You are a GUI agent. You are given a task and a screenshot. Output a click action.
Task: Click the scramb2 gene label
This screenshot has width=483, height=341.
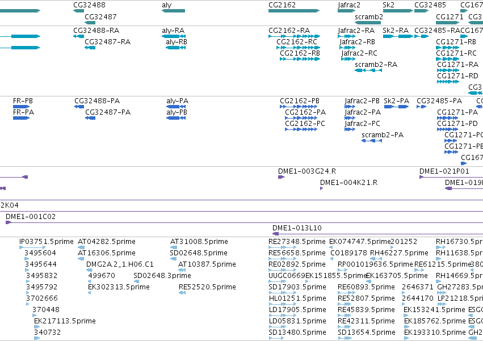click(369, 16)
